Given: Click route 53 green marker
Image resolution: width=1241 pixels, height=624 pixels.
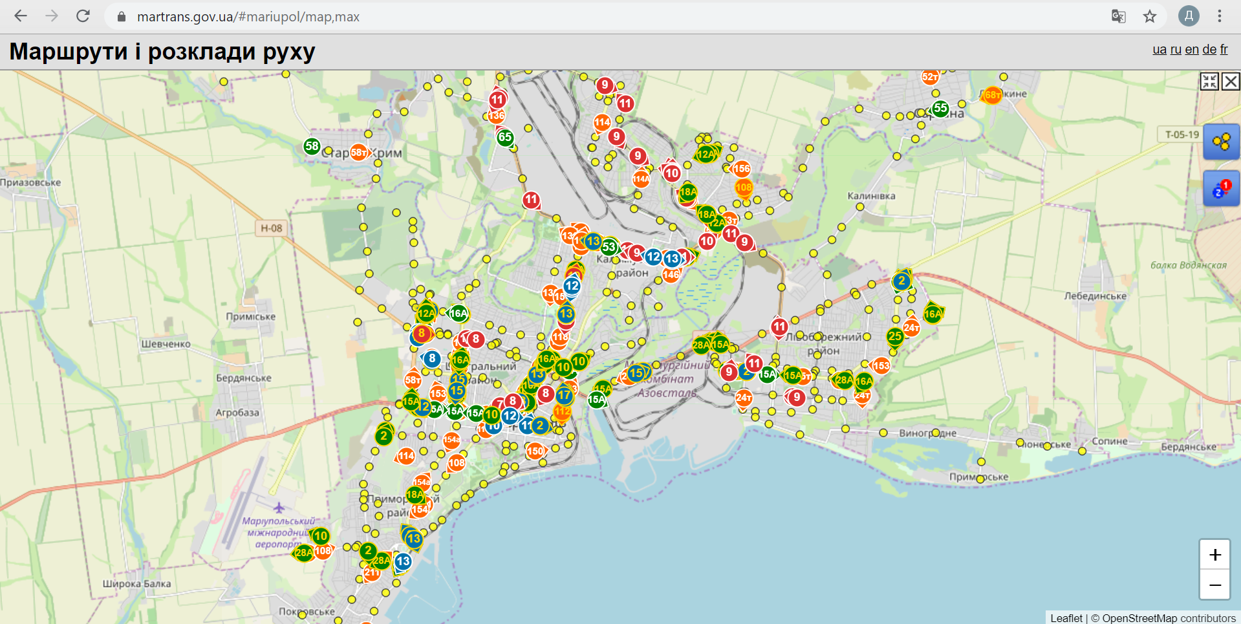Looking at the screenshot, I should 609,247.
